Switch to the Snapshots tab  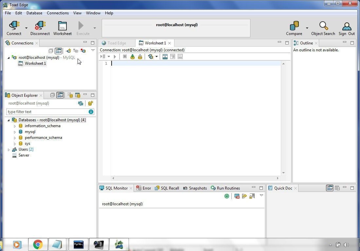[195, 188]
